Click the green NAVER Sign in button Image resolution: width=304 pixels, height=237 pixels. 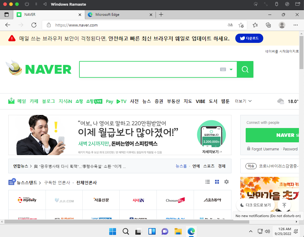point(272,135)
